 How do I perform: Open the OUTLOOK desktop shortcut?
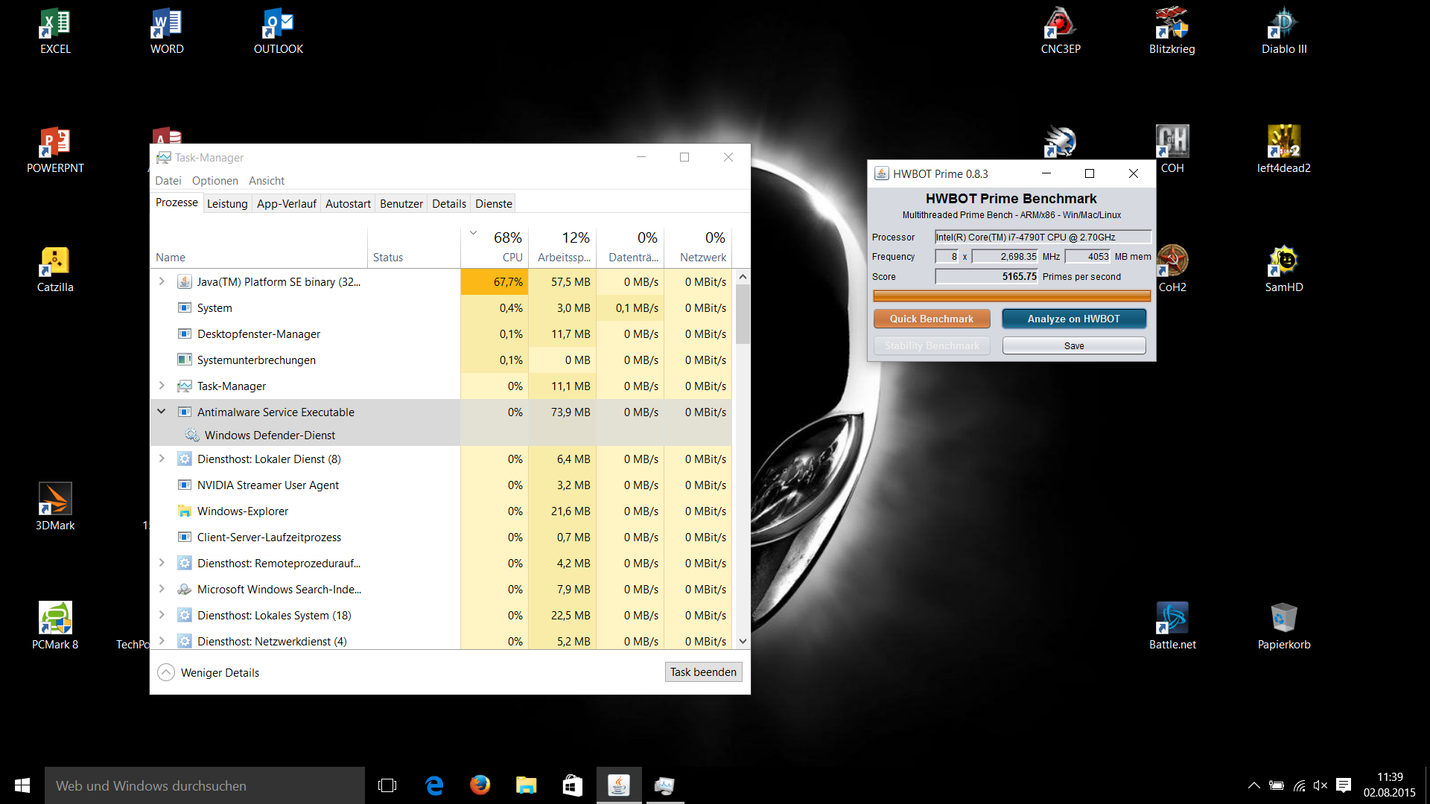pos(279,32)
